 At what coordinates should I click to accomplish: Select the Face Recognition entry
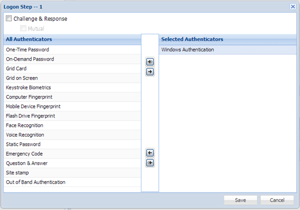pyautogui.click(x=24, y=125)
